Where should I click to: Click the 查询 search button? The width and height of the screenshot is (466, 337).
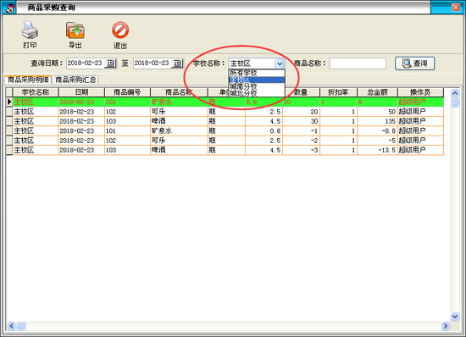coord(414,64)
